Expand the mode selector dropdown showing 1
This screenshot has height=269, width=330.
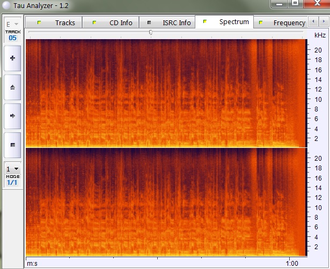point(12,169)
